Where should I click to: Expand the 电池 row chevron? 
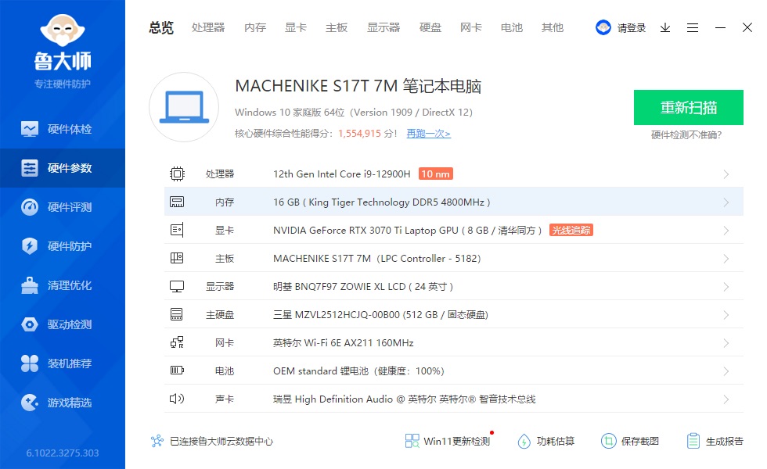[x=726, y=371]
